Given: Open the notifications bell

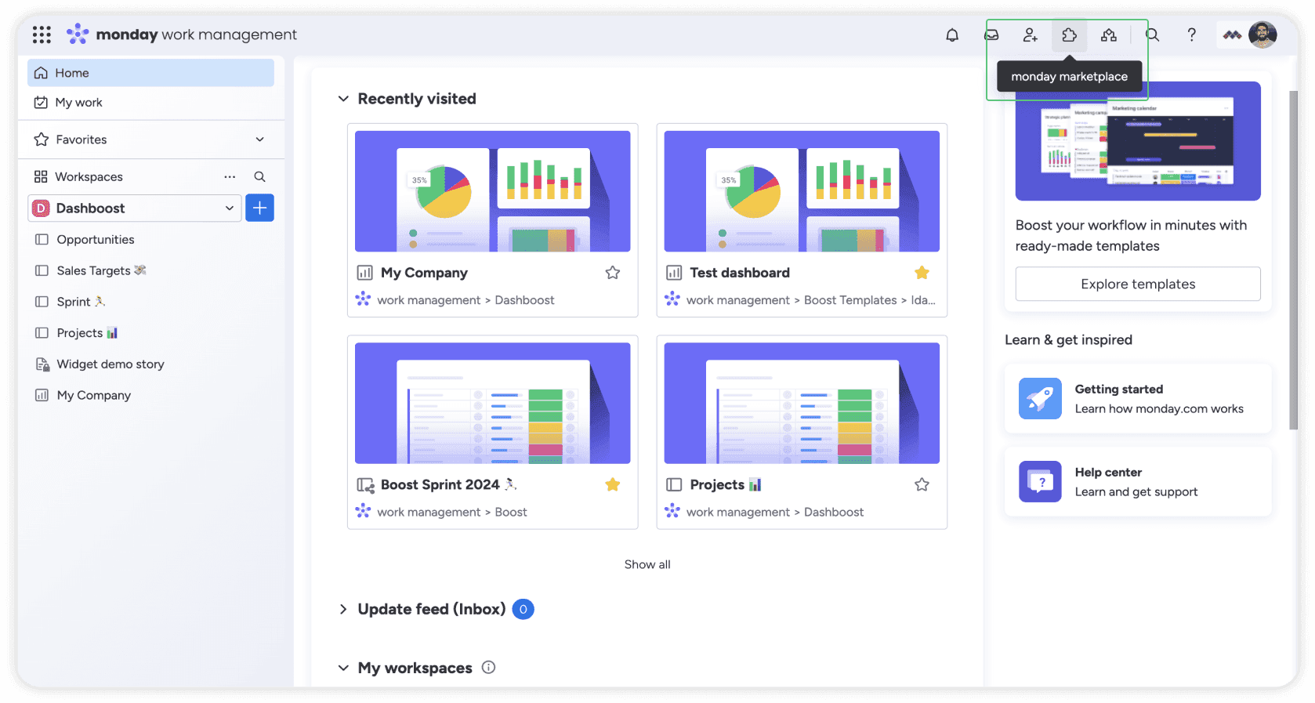Looking at the screenshot, I should (952, 34).
